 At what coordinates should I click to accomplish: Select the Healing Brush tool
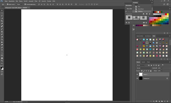click(2, 26)
